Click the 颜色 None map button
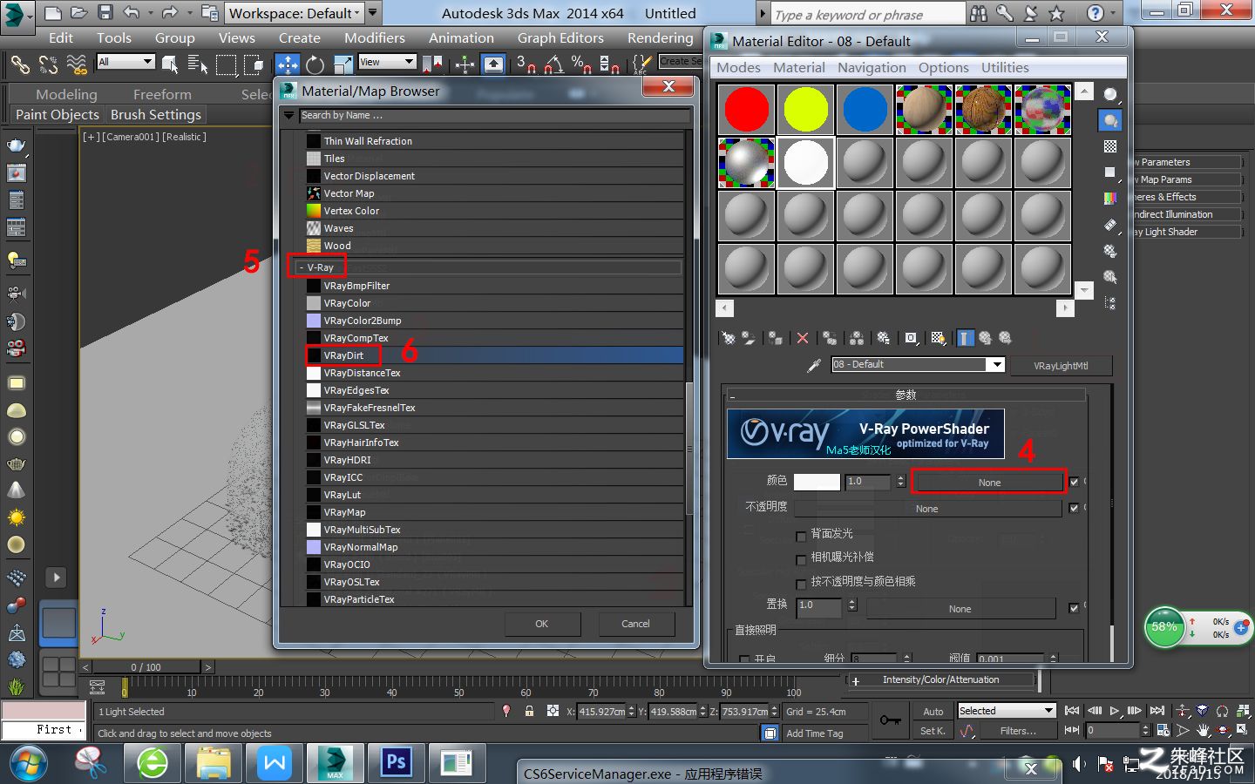The width and height of the screenshot is (1255, 784). click(x=989, y=482)
